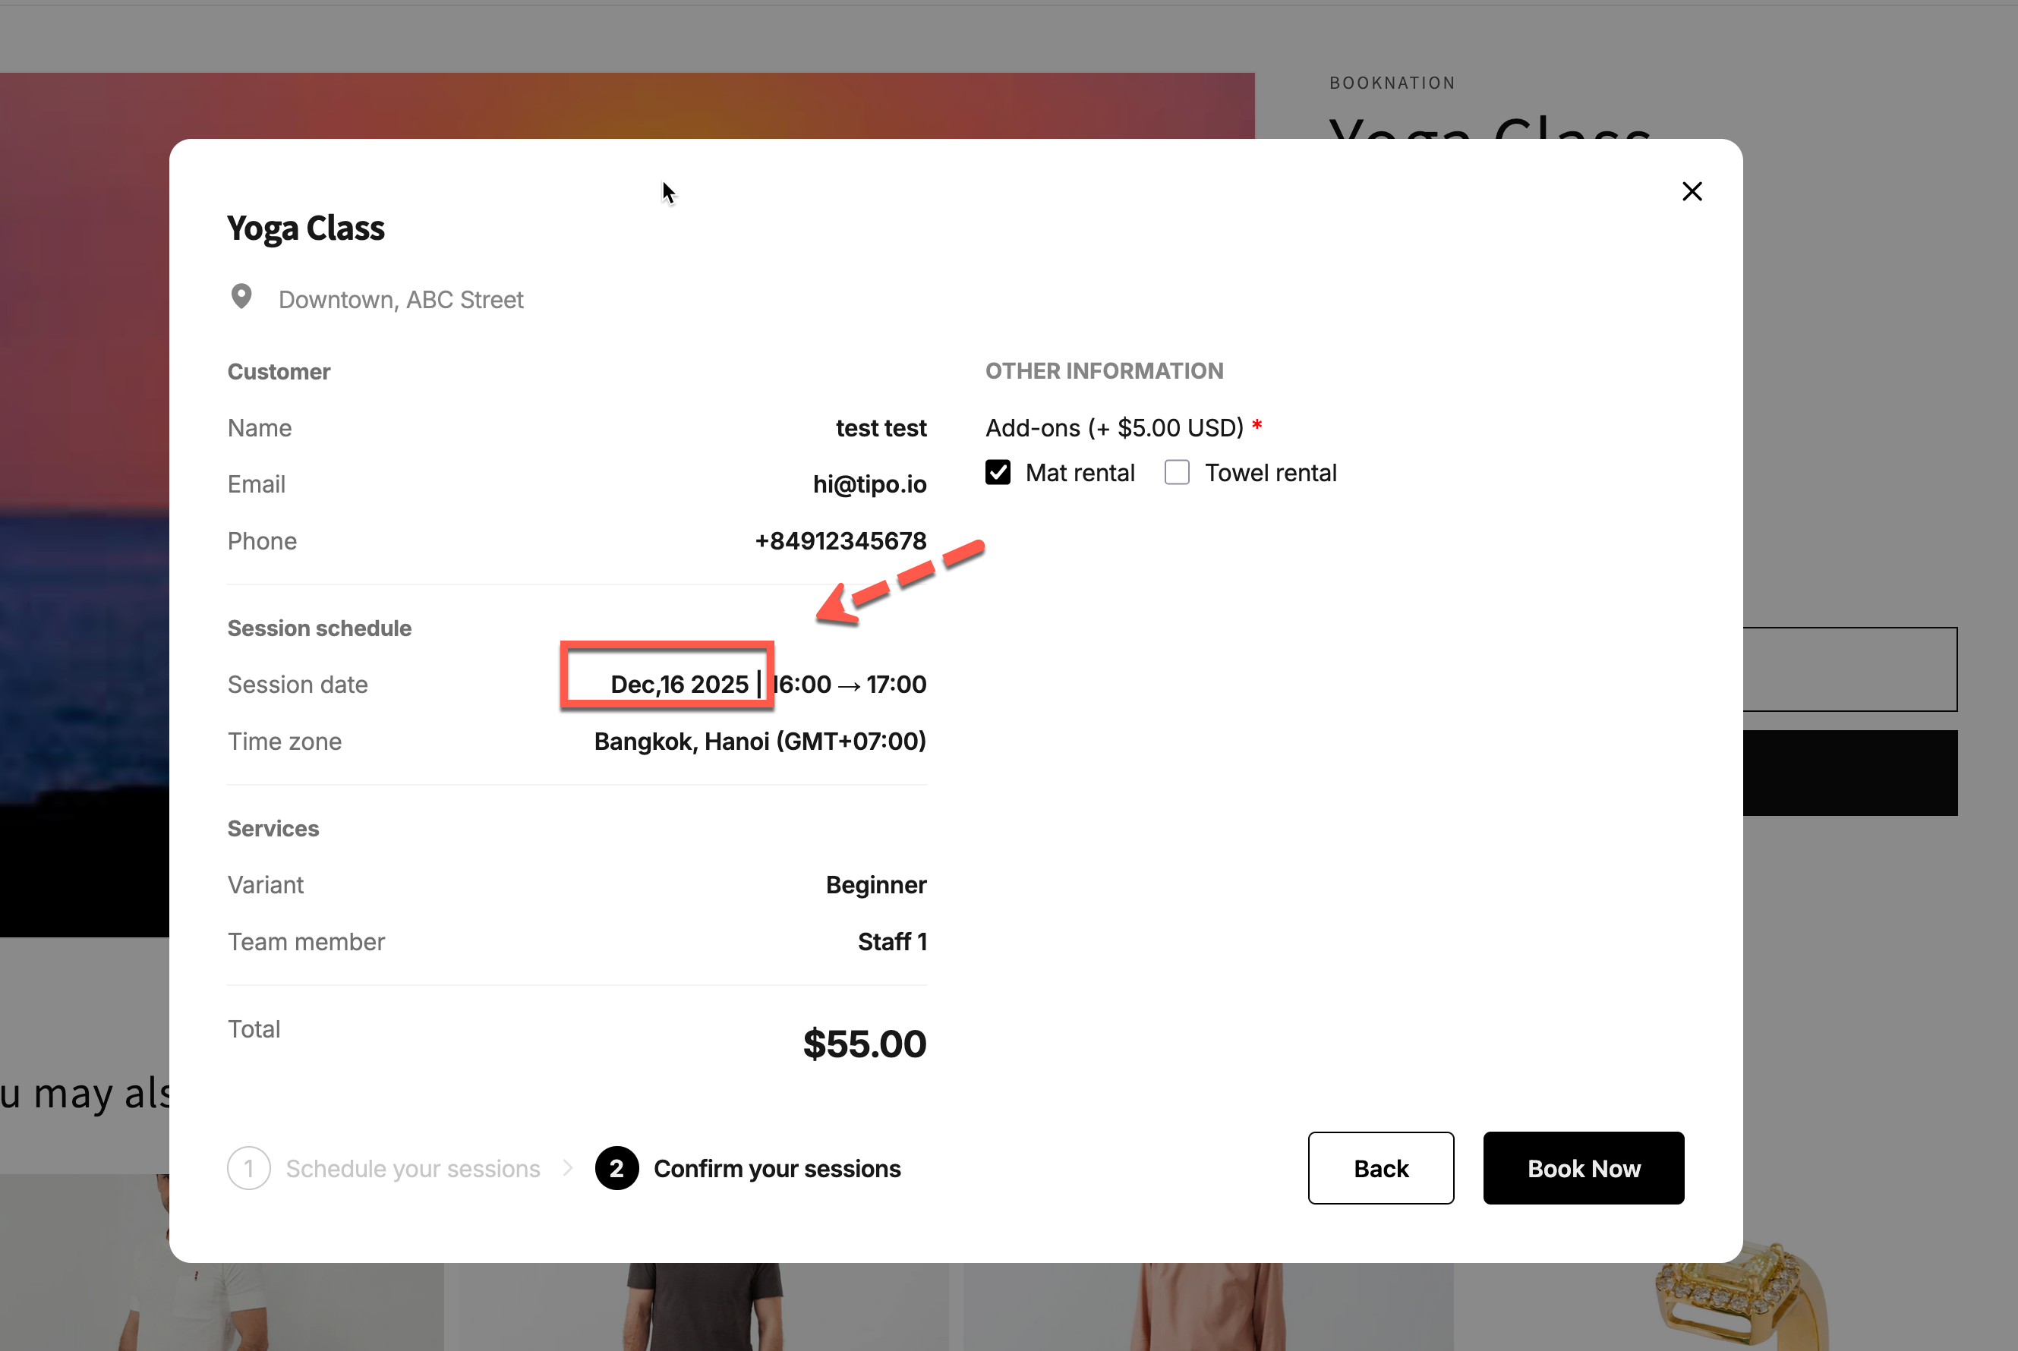Click the location pin icon
The width and height of the screenshot is (2018, 1351).
(241, 297)
